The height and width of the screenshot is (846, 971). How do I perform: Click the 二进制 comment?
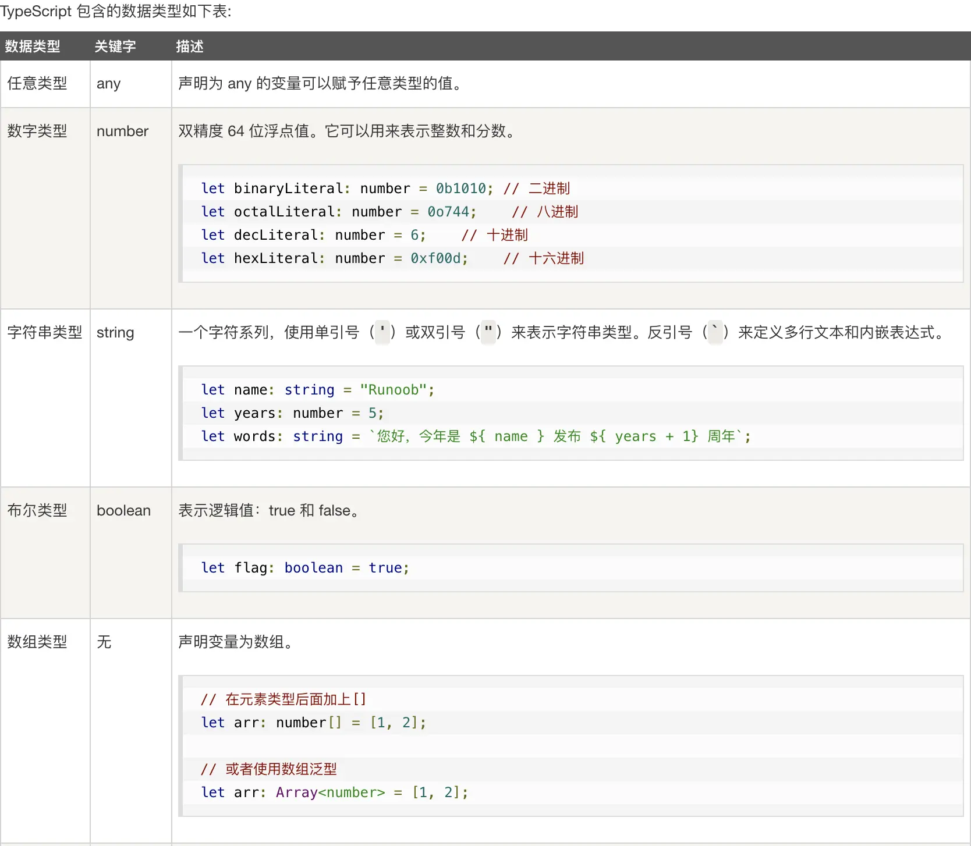point(537,189)
